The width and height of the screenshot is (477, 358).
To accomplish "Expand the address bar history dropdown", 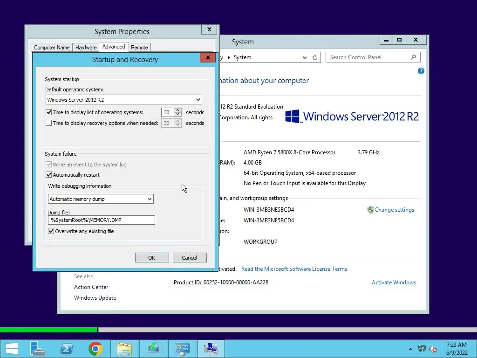I will (305, 57).
